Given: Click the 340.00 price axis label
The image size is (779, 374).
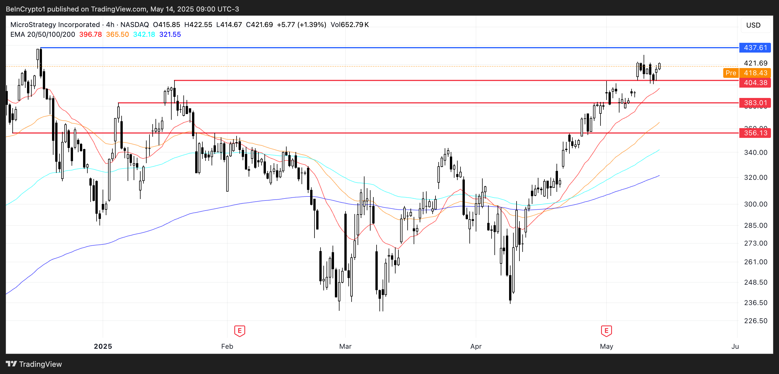Looking at the screenshot, I should click(755, 153).
